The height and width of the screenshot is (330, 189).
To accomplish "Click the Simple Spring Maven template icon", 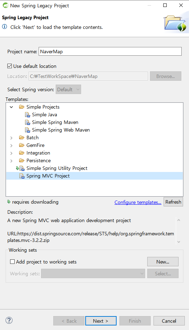I will 27,122.
